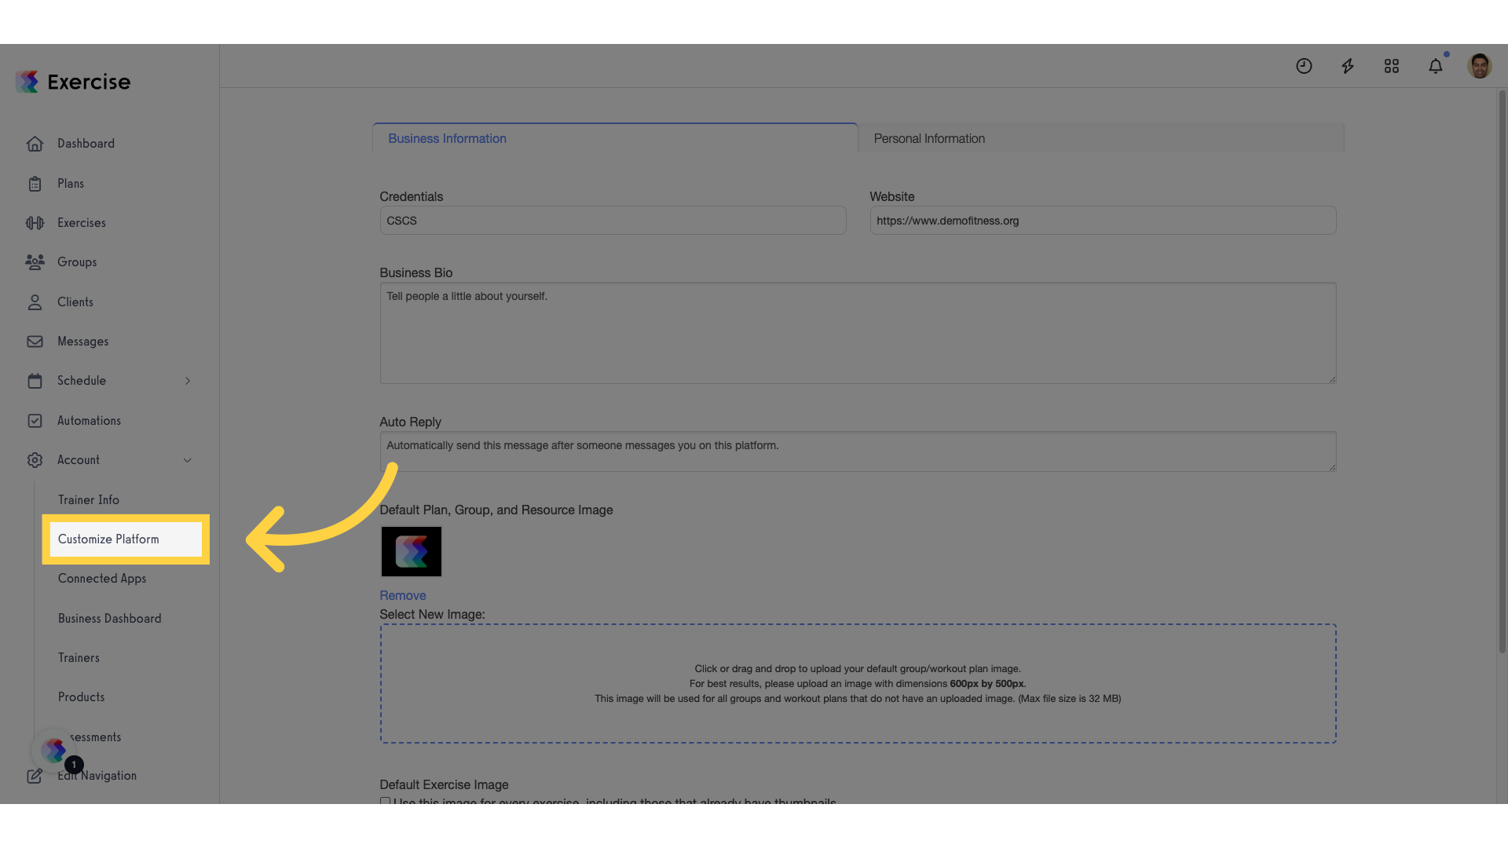The image size is (1508, 848).
Task: Click the lightning bolt icon
Action: 1348,65
